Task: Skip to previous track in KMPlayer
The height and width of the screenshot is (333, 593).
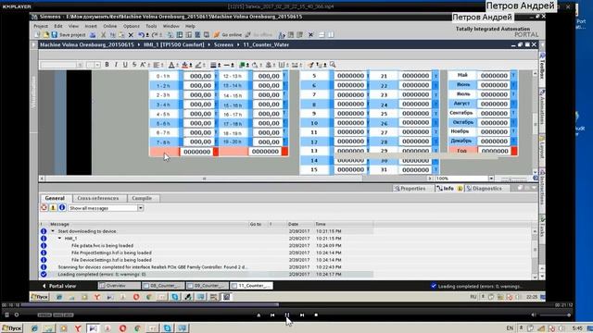Action: click(272, 314)
